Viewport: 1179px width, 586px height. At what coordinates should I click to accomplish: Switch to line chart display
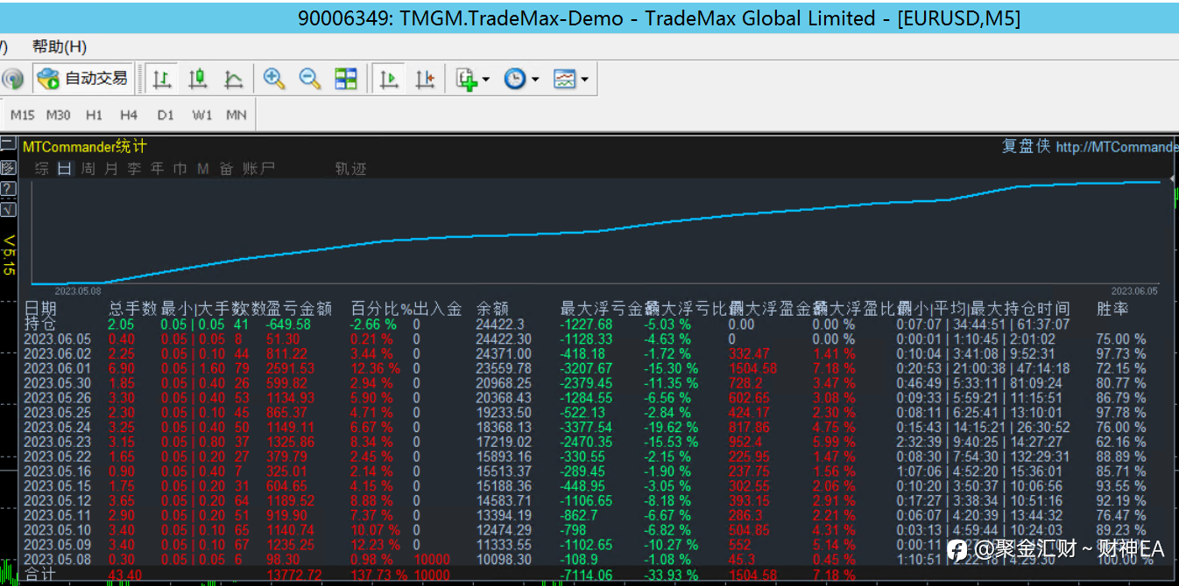233,79
